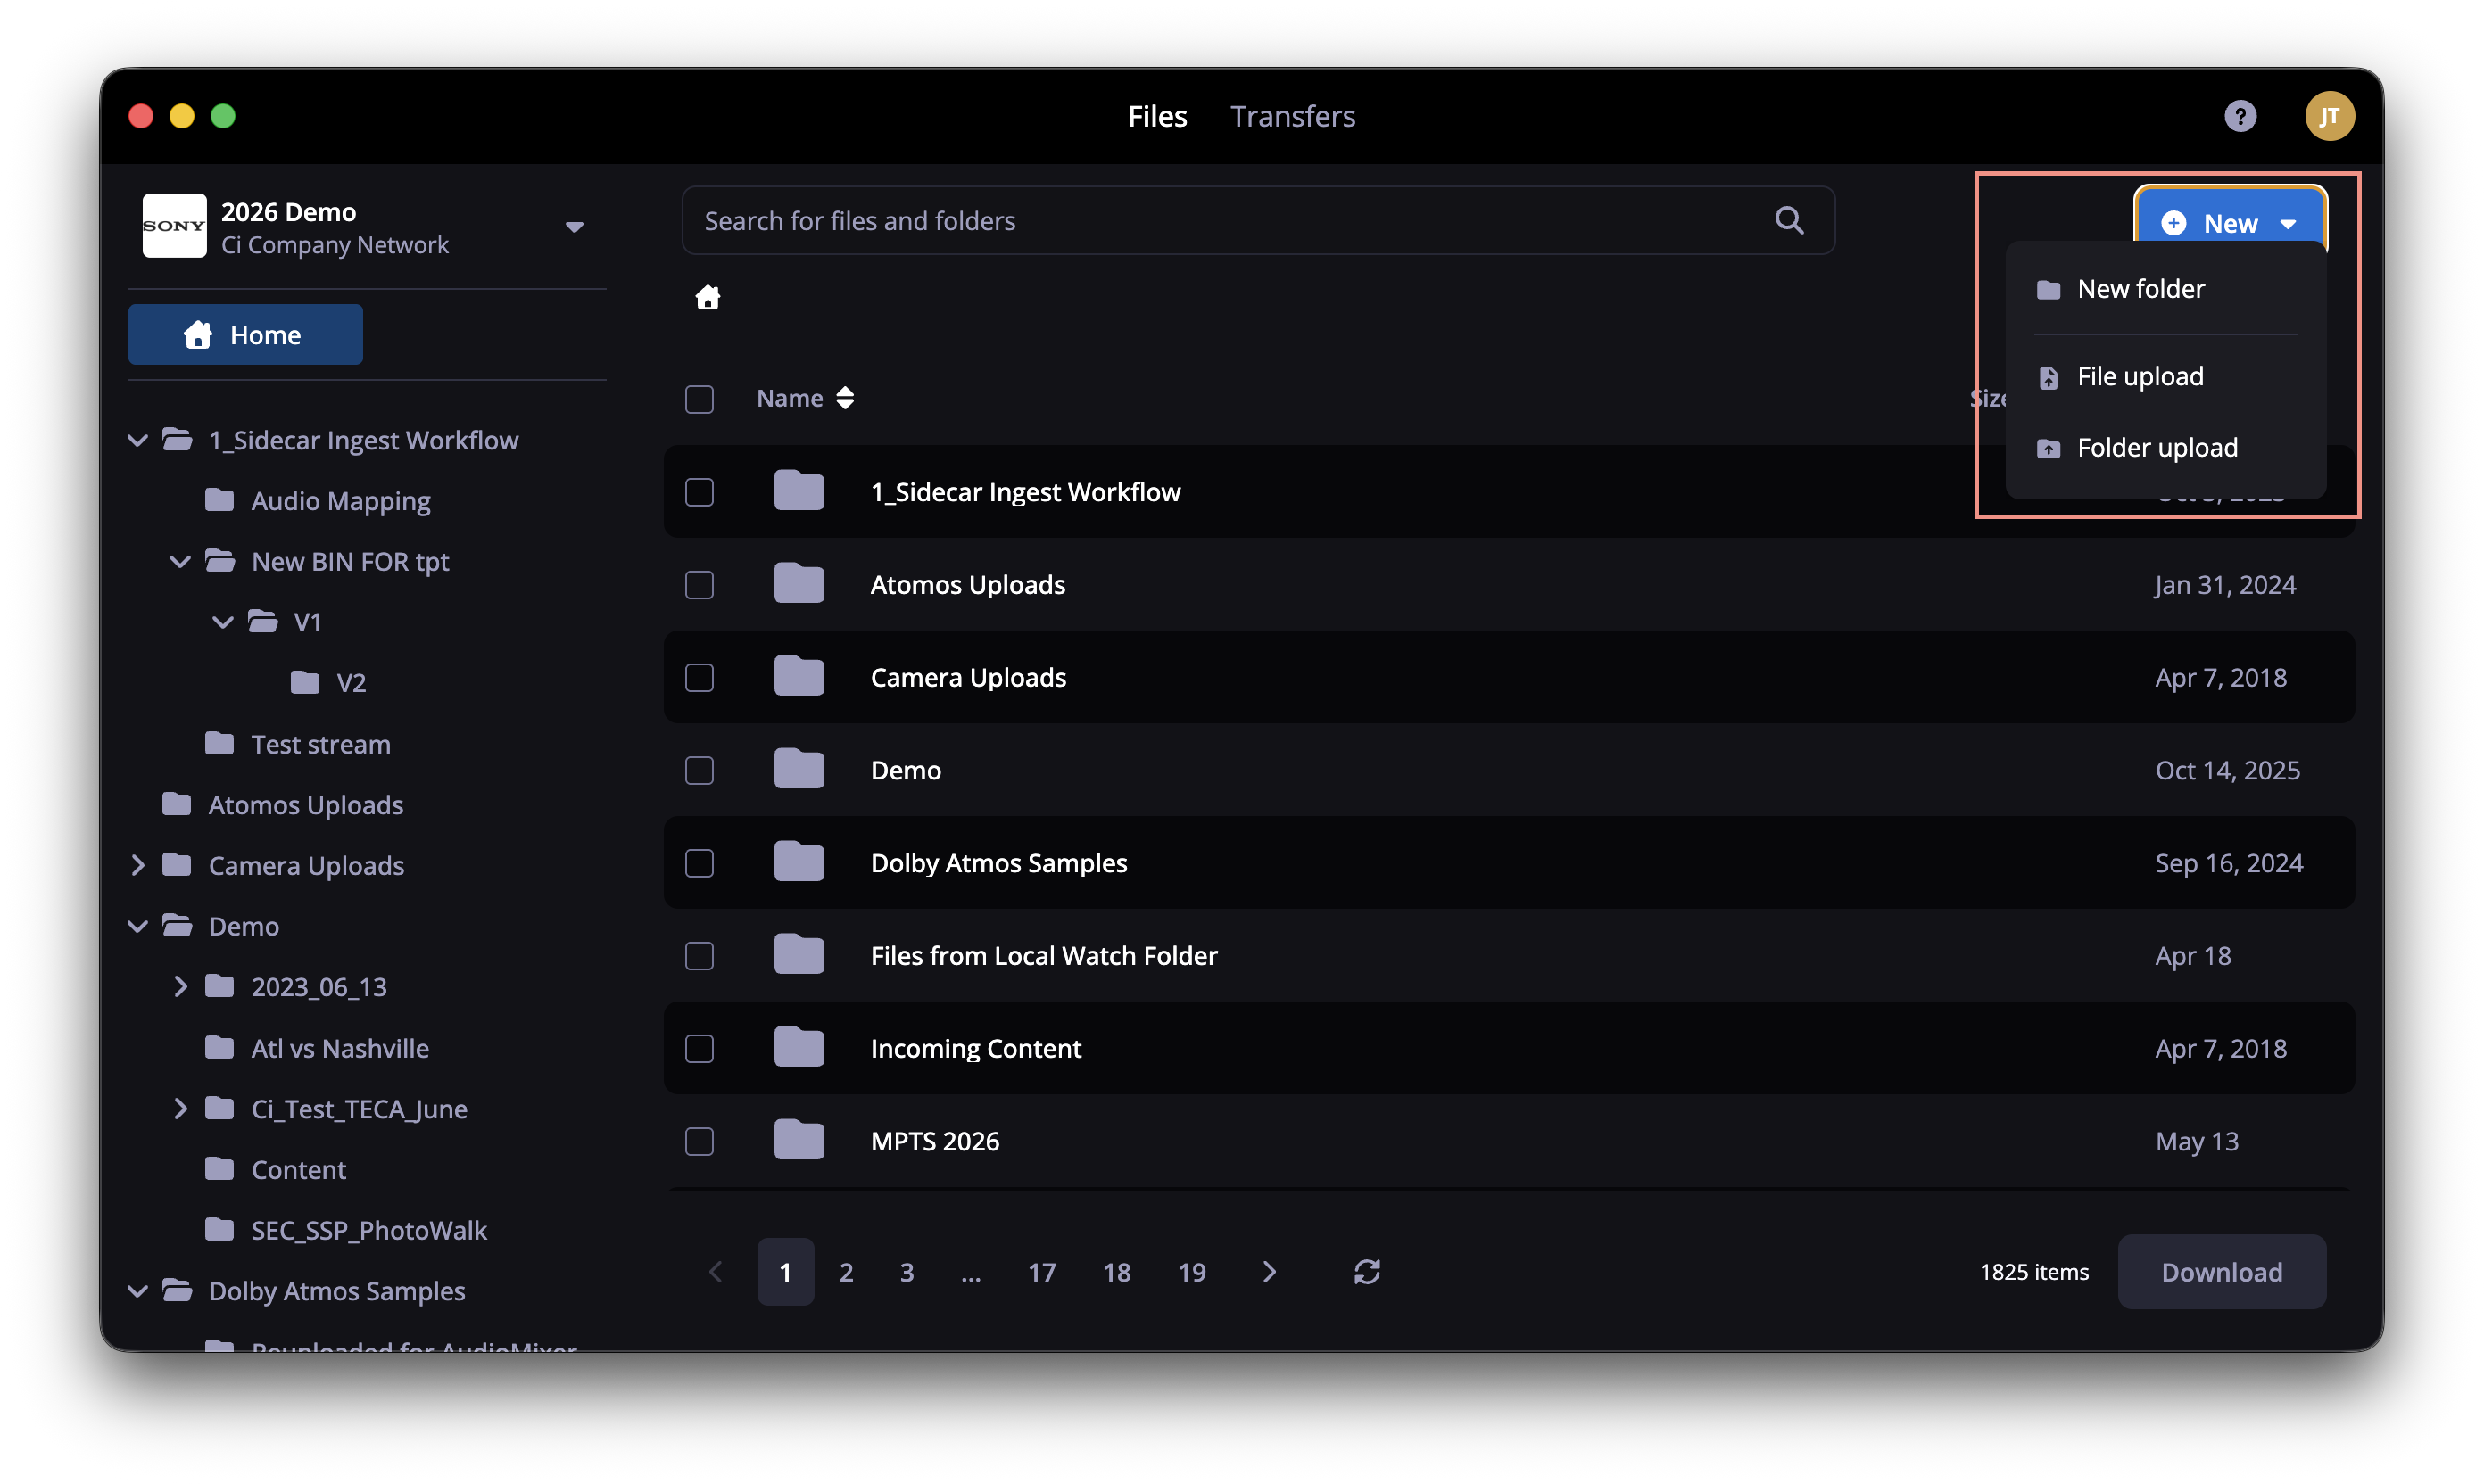Select the Home sidebar button
Screen dimensions: 2484x1484
tap(245, 334)
